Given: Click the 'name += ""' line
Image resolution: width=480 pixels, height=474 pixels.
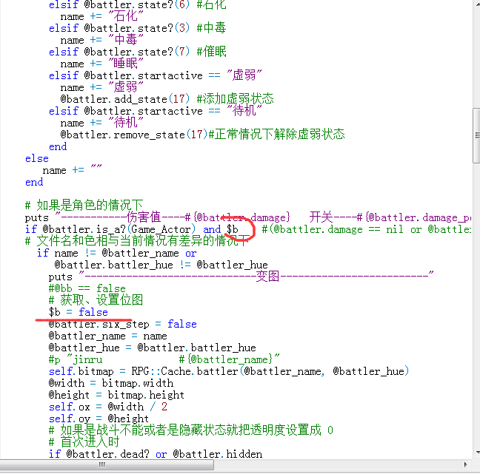Looking at the screenshot, I should coord(72,170).
